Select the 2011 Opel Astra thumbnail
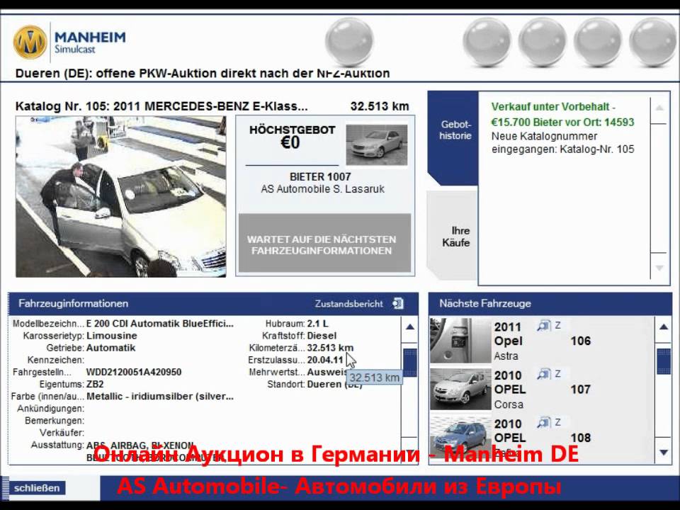Viewport: 680px width, 510px height. coord(460,341)
